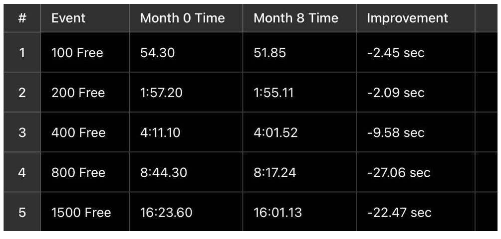Click the 100 Free event cell
The width and height of the screenshot is (501, 239).
pos(85,52)
